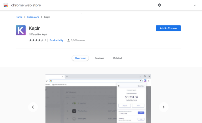The width and height of the screenshot is (202, 123).
Task: Show previous screenshot with left arrow
Action: click(x=33, y=107)
